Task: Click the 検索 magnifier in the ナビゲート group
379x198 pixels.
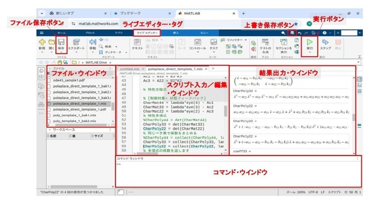Action: (101, 47)
